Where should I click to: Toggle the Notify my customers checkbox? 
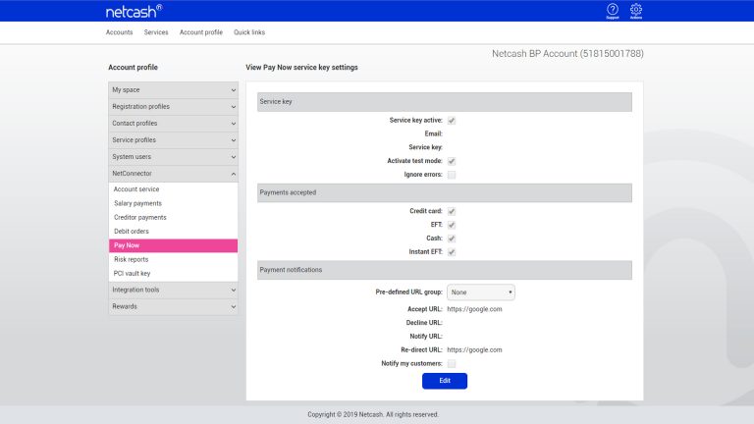pyautogui.click(x=452, y=364)
